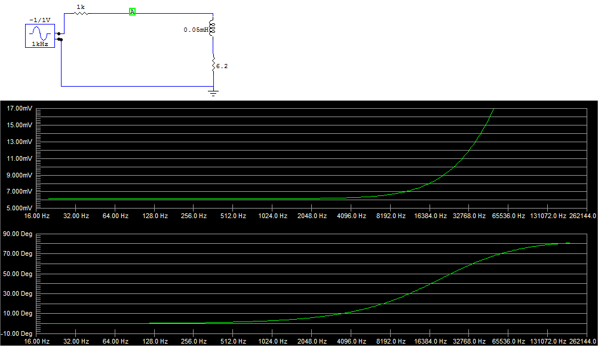Select the 6.2 ohm resistor symbol
This screenshot has height=346, width=598.
pyautogui.click(x=213, y=64)
